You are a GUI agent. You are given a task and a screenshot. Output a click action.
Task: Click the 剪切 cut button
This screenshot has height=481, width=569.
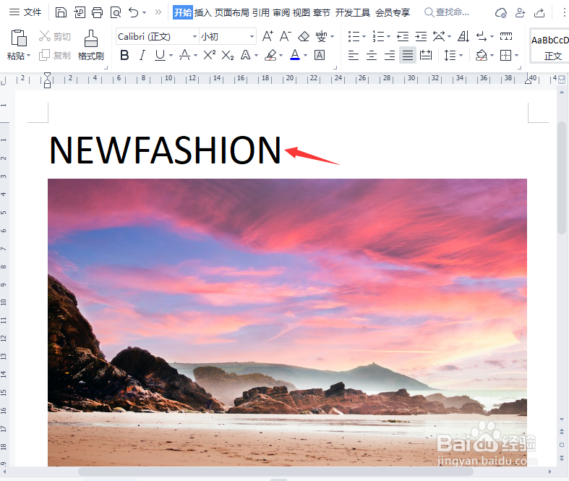pyautogui.click(x=55, y=36)
